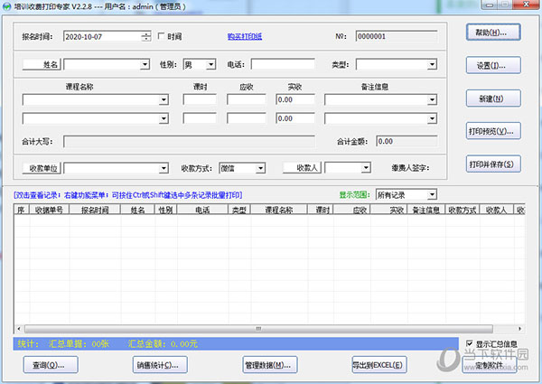This screenshot has width=542, height=384.
Task: Expand the 收款人 payee dropdown
Action: (366, 168)
